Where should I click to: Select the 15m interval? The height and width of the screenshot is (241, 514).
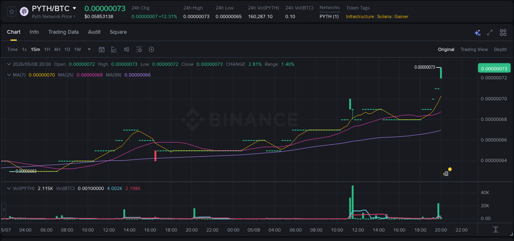tap(35, 49)
